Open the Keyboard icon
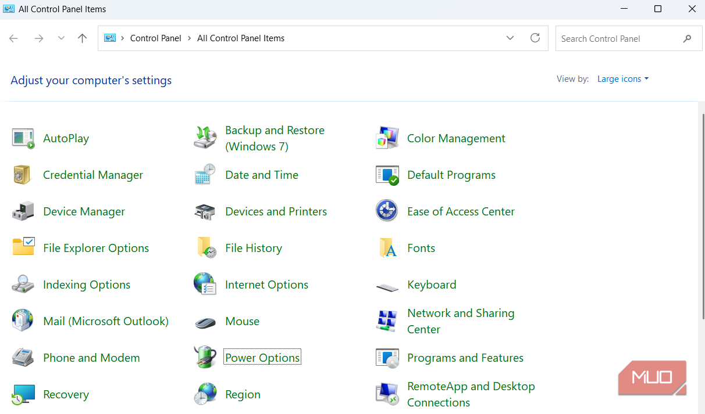This screenshot has width=705, height=414. (387, 286)
